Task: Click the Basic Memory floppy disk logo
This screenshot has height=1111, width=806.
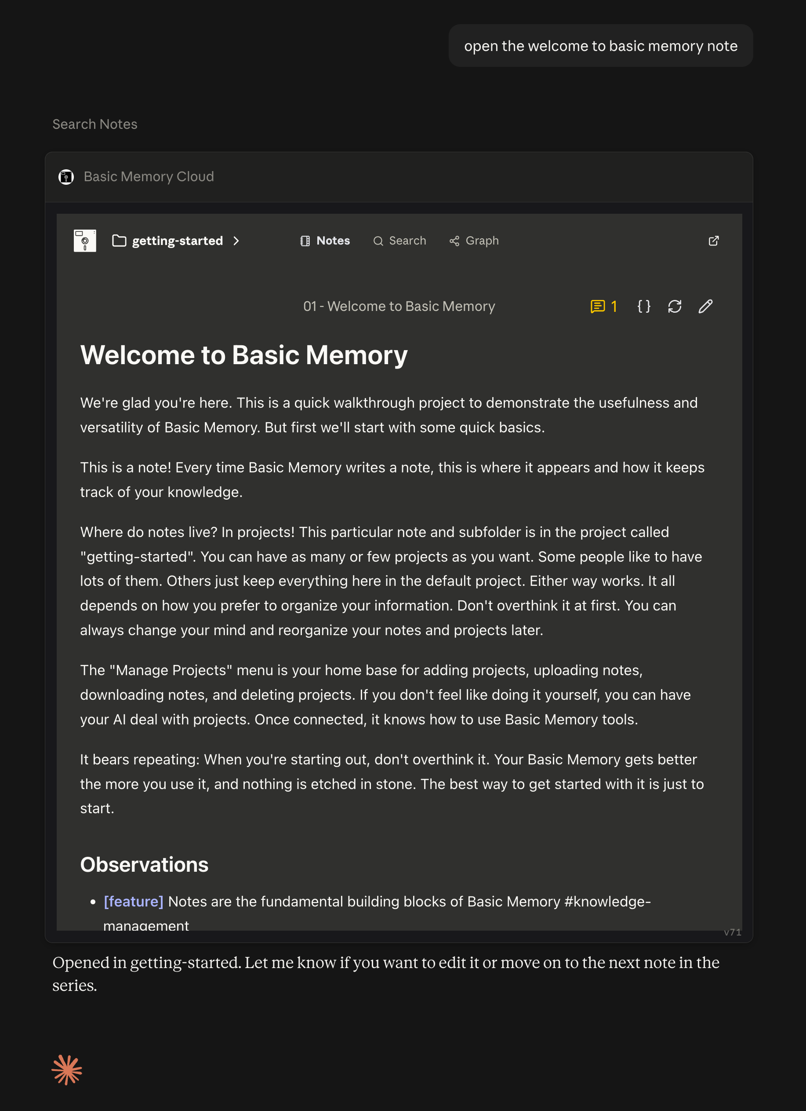Action: [85, 241]
